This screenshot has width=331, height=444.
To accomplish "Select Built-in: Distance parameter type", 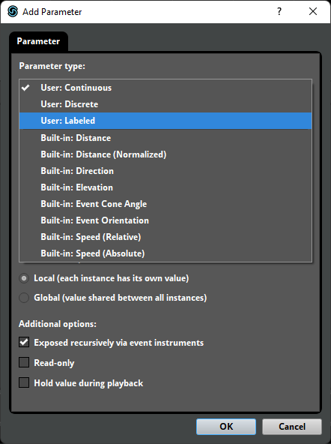I will (x=165, y=138).
